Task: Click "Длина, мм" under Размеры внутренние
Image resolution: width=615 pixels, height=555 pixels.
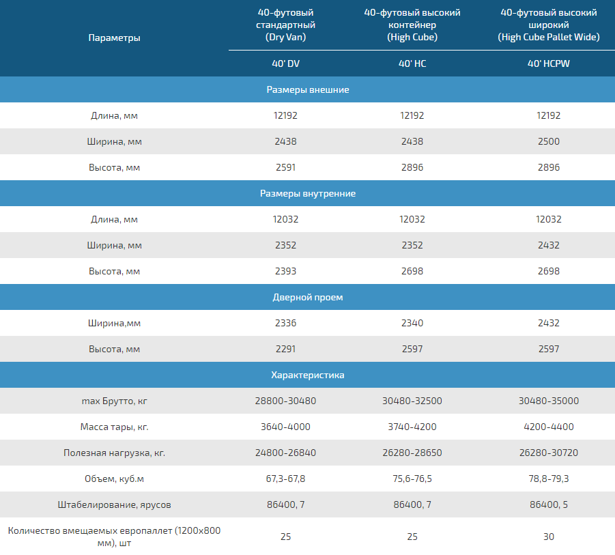Action: pos(114,219)
